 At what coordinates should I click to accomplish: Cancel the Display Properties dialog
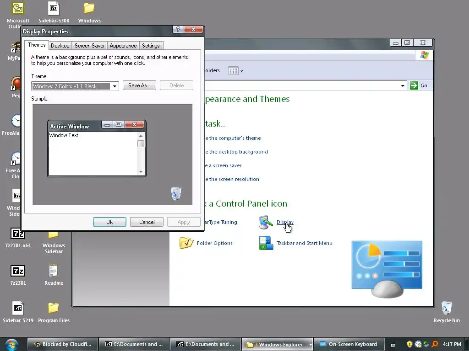(147, 222)
